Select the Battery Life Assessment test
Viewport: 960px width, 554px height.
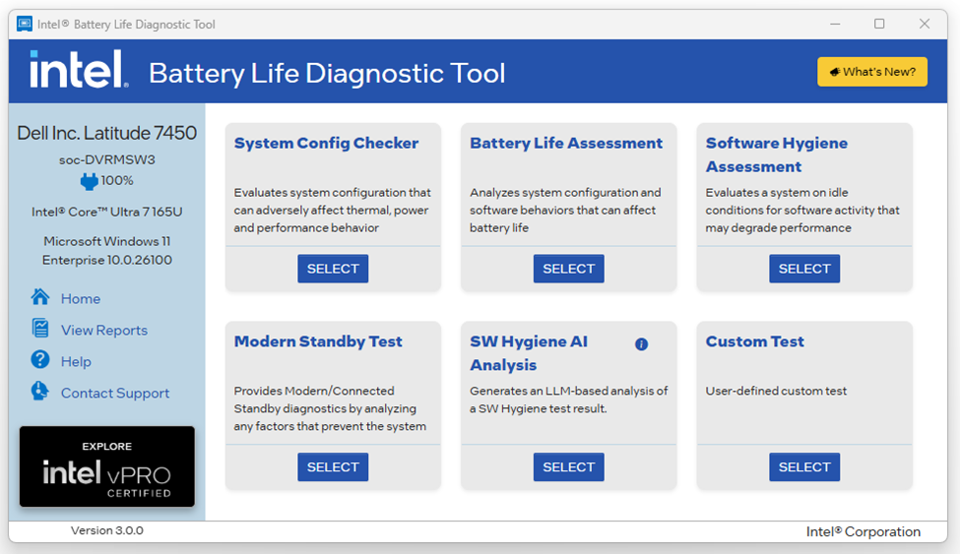[x=569, y=269]
